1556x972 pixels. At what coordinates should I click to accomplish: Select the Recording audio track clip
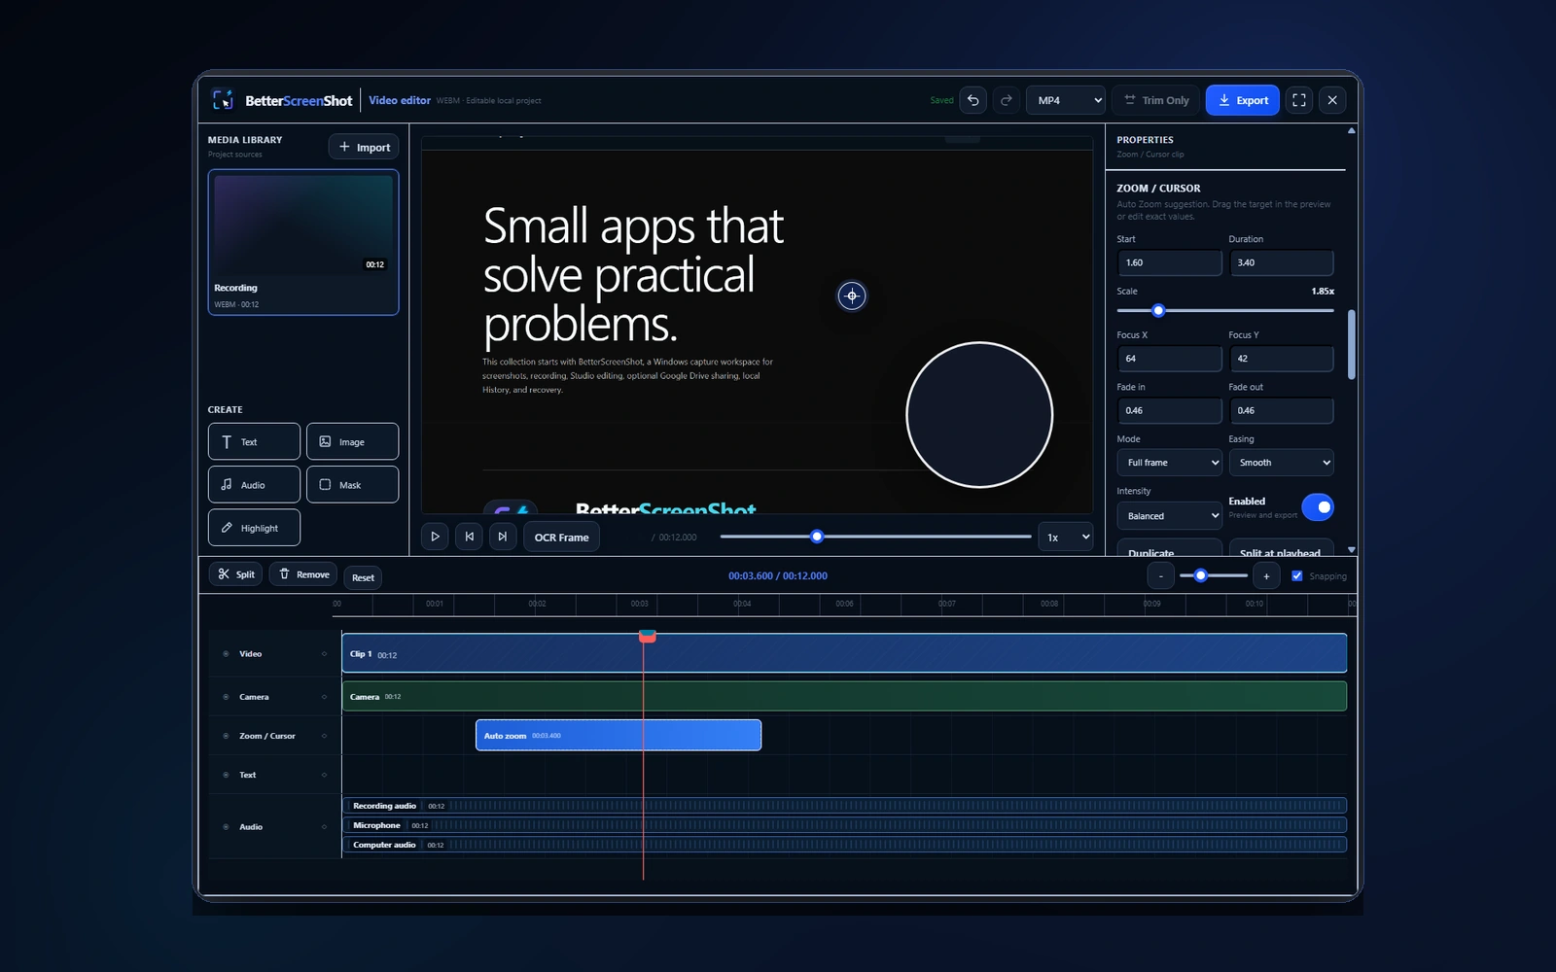click(844, 806)
